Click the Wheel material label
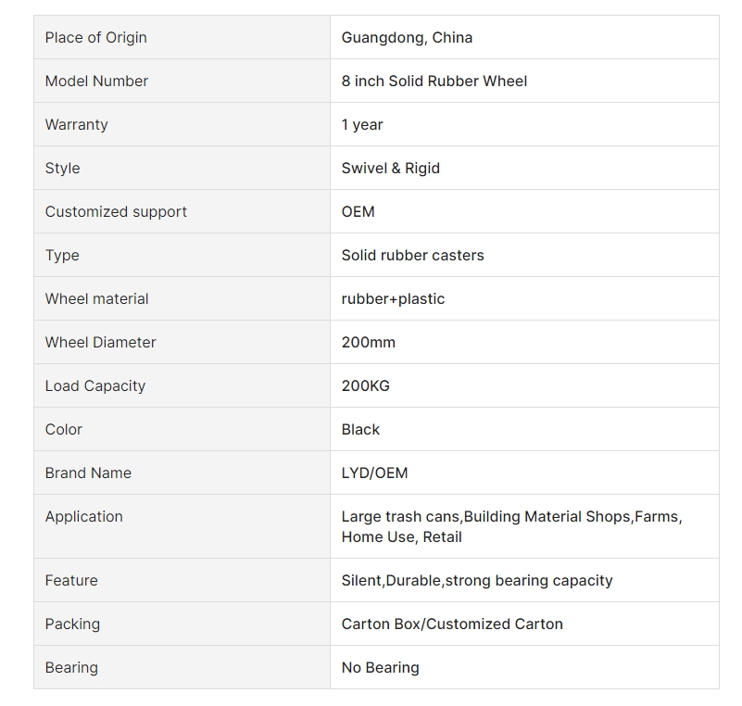The height and width of the screenshot is (706, 742). pyautogui.click(x=97, y=298)
